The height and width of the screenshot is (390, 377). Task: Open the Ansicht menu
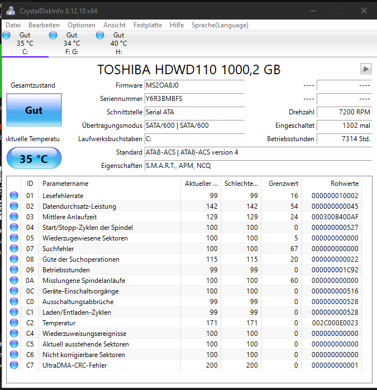pos(114,25)
